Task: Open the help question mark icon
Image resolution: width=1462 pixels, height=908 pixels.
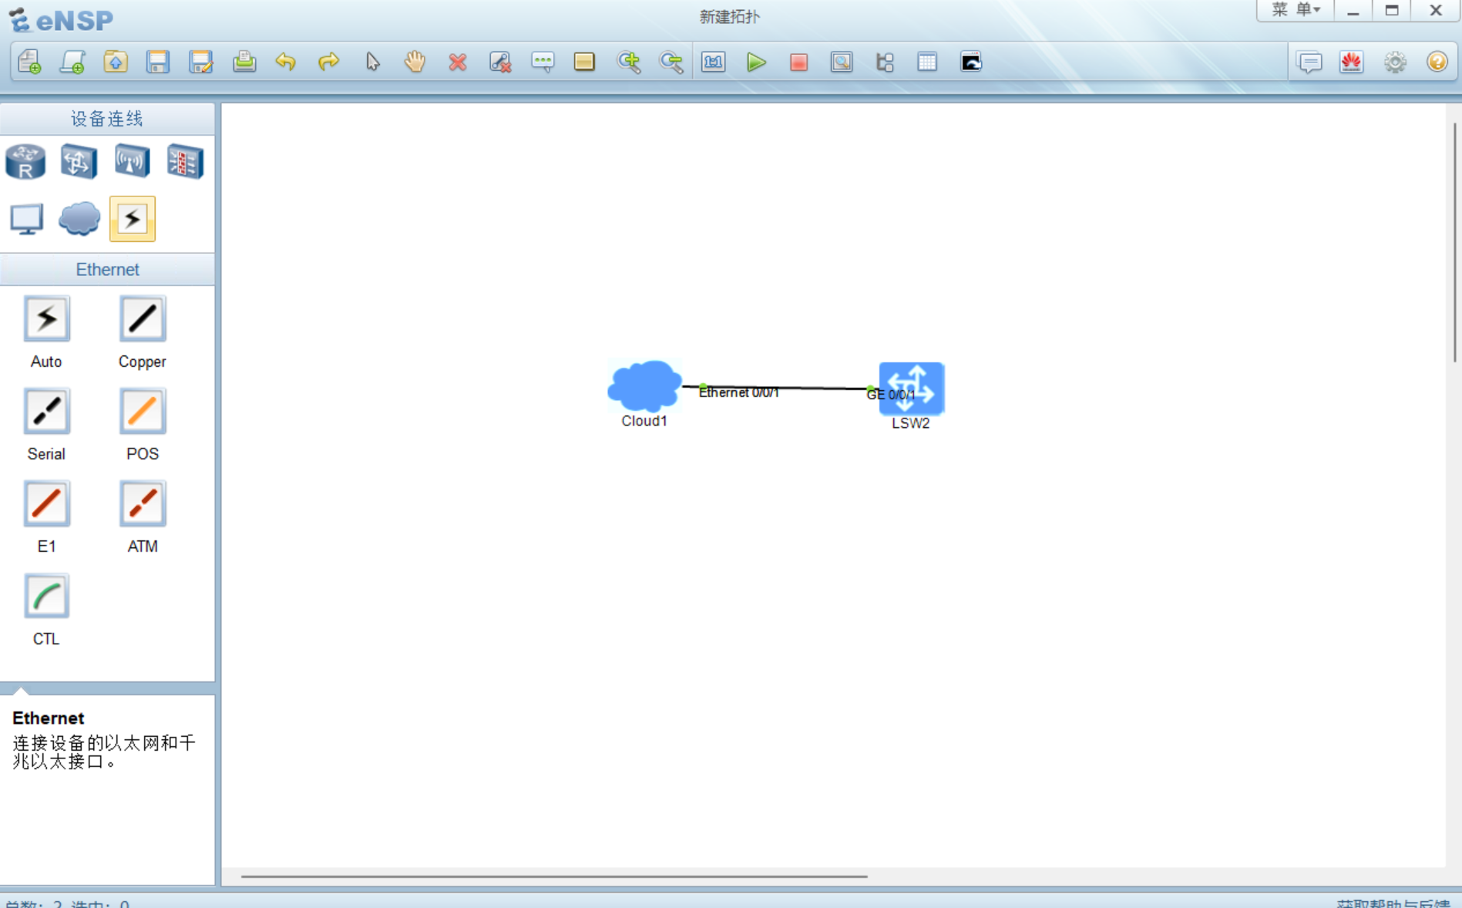Action: 1437,62
